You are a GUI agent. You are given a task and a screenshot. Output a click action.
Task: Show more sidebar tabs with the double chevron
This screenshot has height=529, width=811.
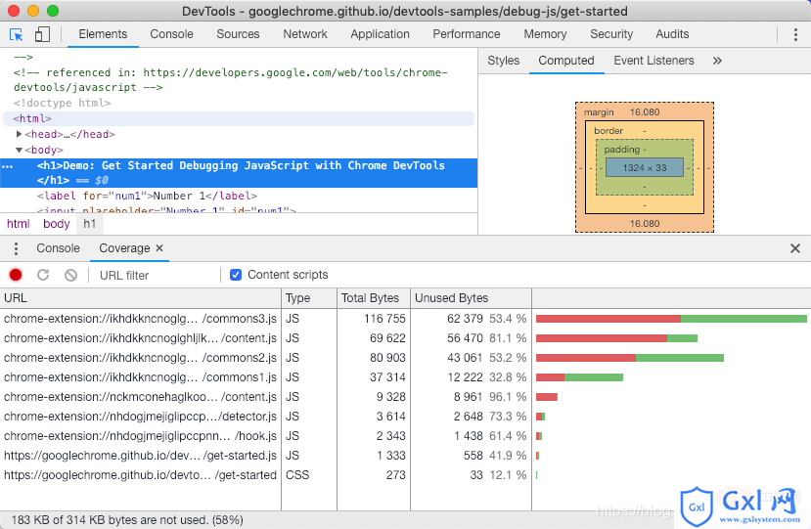tap(717, 61)
